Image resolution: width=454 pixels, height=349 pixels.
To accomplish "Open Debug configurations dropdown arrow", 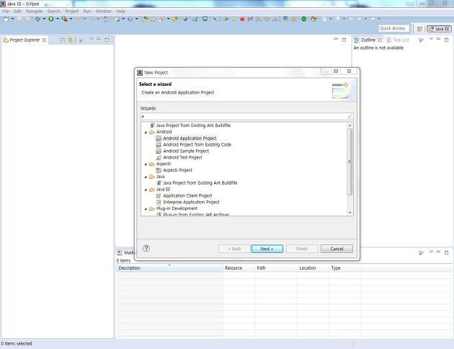I will (x=44, y=19).
